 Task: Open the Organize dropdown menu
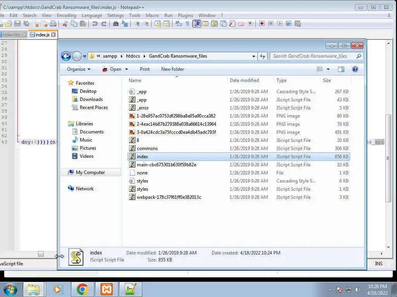78,69
